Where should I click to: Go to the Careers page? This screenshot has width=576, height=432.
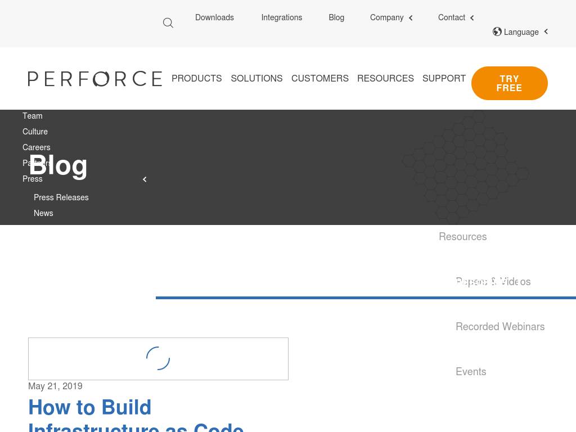pos(36,147)
